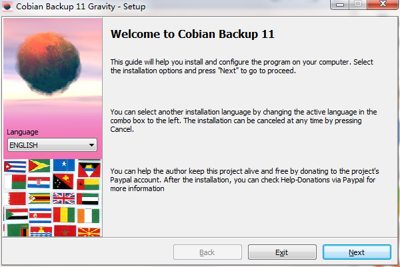The height and width of the screenshot is (267, 400).
Task: Click the Macedonian sun flag
Action: click(x=89, y=232)
